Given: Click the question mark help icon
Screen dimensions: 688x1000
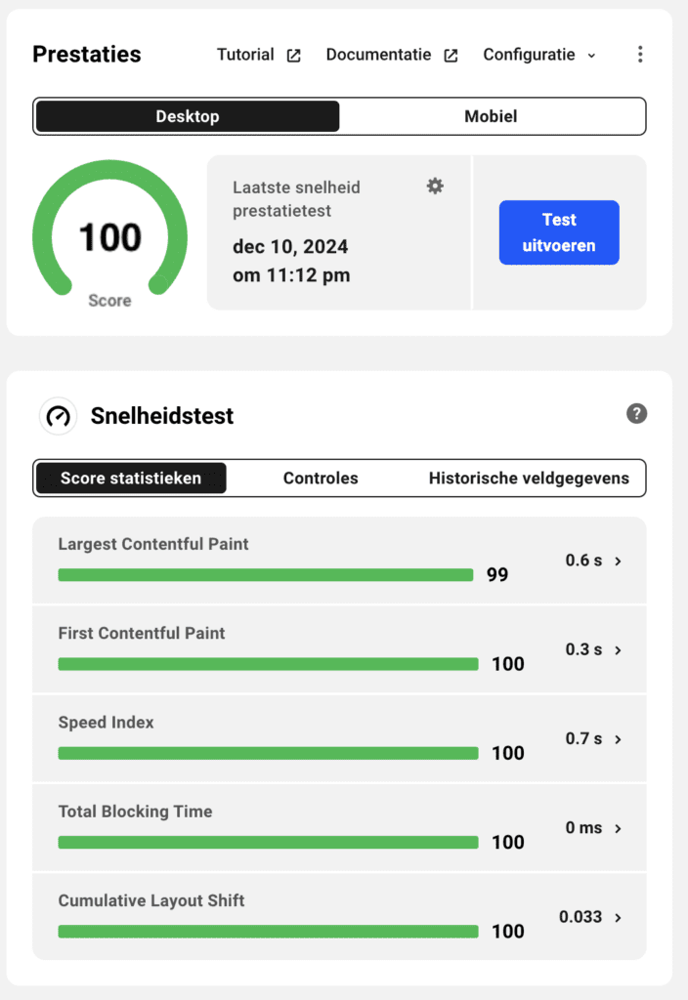Looking at the screenshot, I should (636, 414).
